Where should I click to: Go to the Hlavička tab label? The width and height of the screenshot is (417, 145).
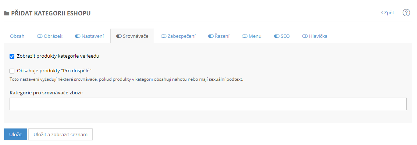[x=318, y=36]
